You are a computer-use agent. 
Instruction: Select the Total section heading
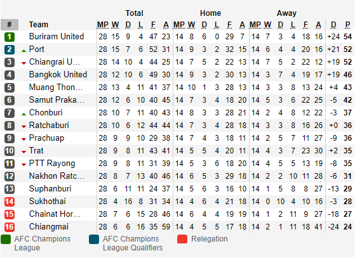coord(134,13)
